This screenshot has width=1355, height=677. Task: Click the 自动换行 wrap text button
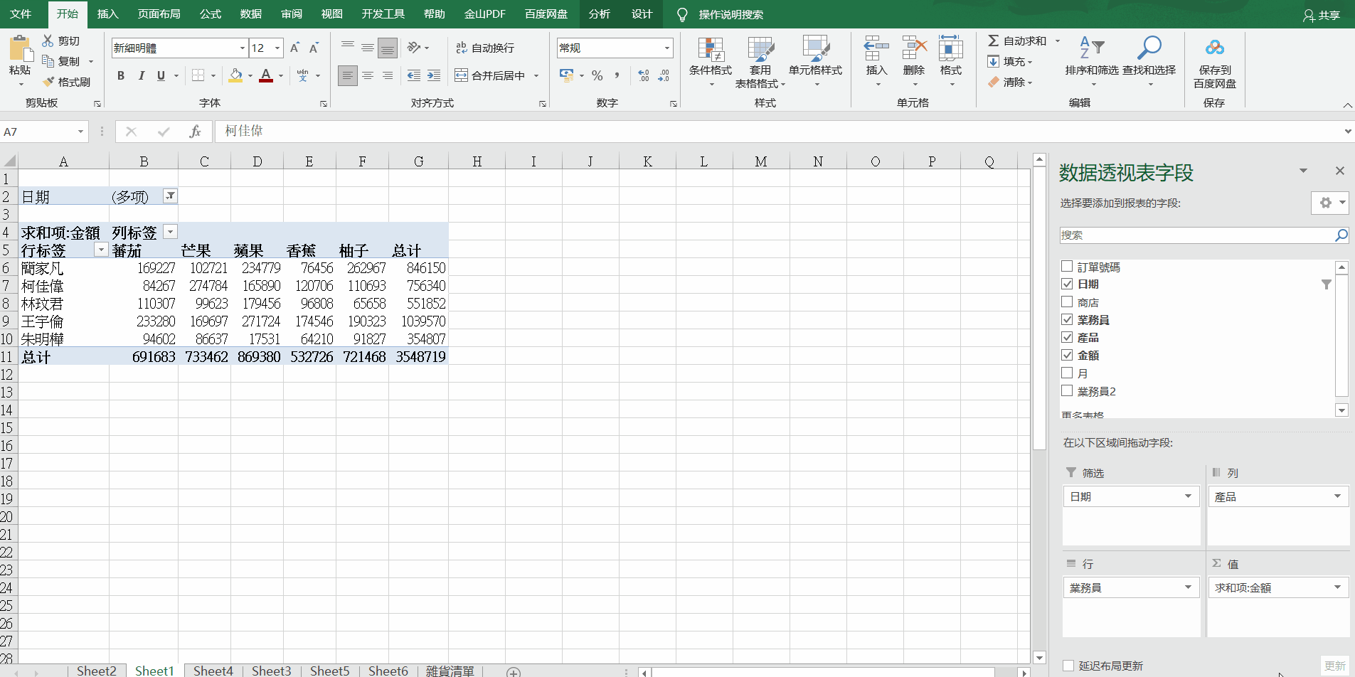coord(485,48)
